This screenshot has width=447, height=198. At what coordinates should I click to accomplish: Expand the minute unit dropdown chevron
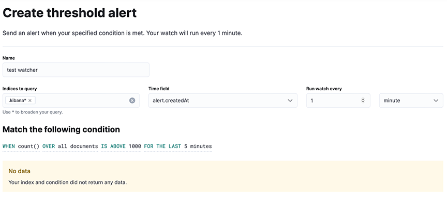pos(436,100)
